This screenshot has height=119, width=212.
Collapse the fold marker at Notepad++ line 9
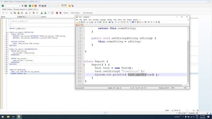pos(84,38)
